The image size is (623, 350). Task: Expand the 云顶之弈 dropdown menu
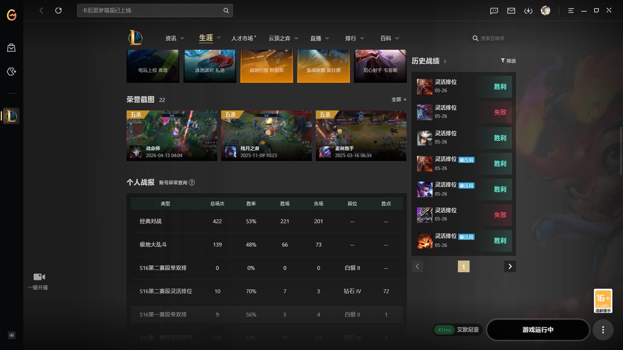pos(296,38)
